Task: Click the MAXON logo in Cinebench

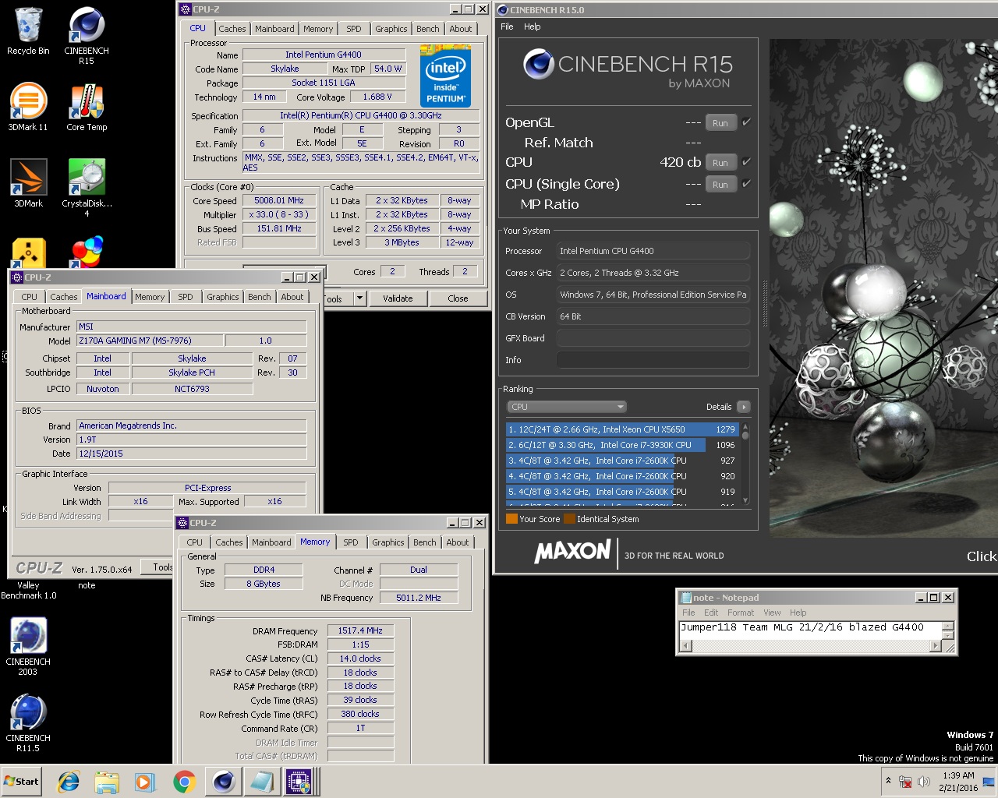Action: point(572,552)
